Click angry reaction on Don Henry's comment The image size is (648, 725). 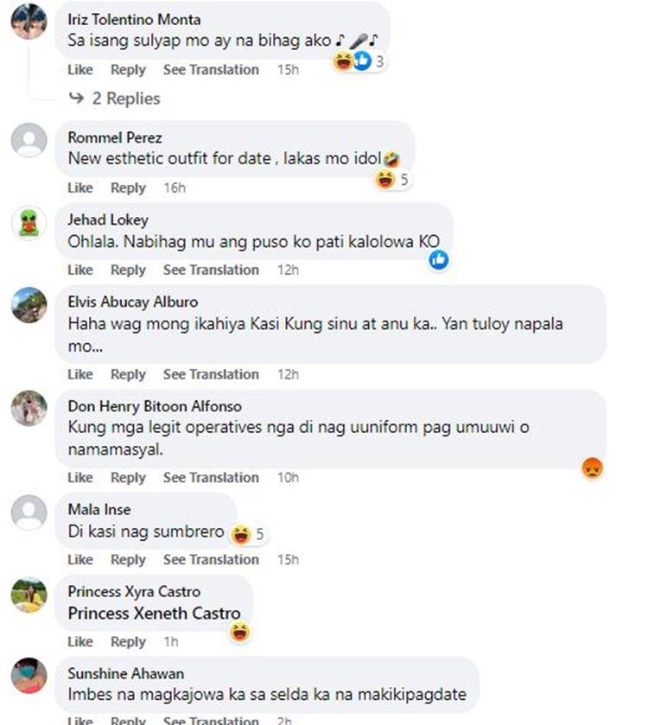[592, 467]
